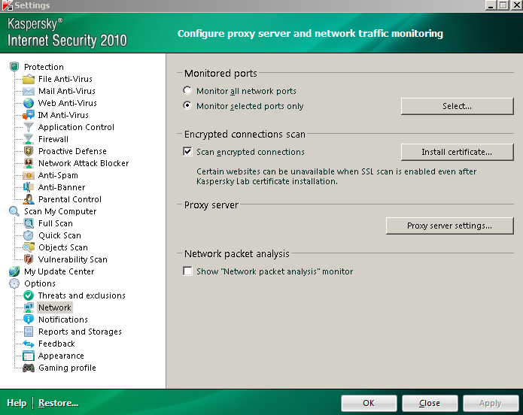Click the Apply button

pyautogui.click(x=491, y=403)
